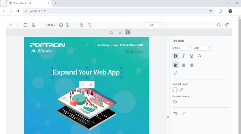This screenshot has width=241, height=134.
Task: Add a new custom color
Action: 175,102
